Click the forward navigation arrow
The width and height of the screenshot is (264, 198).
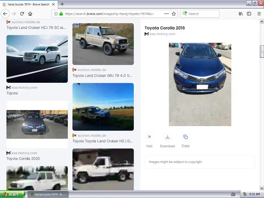click(14, 14)
